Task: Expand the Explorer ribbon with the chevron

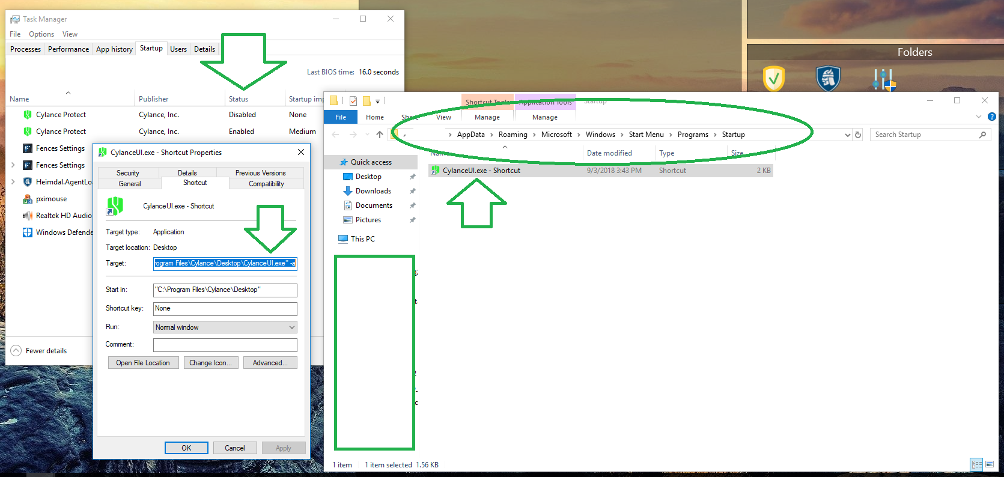Action: click(x=979, y=117)
